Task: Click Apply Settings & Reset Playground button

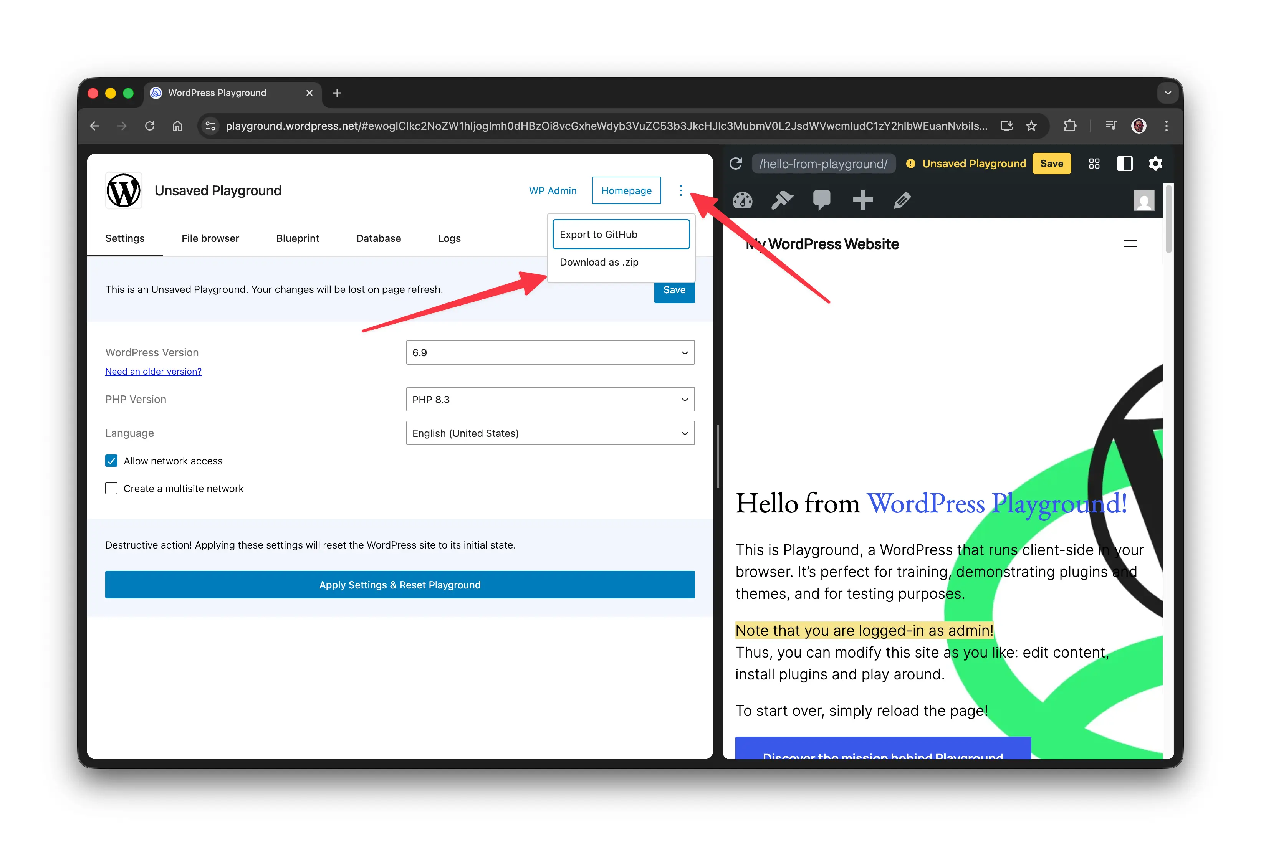Action: (x=399, y=585)
